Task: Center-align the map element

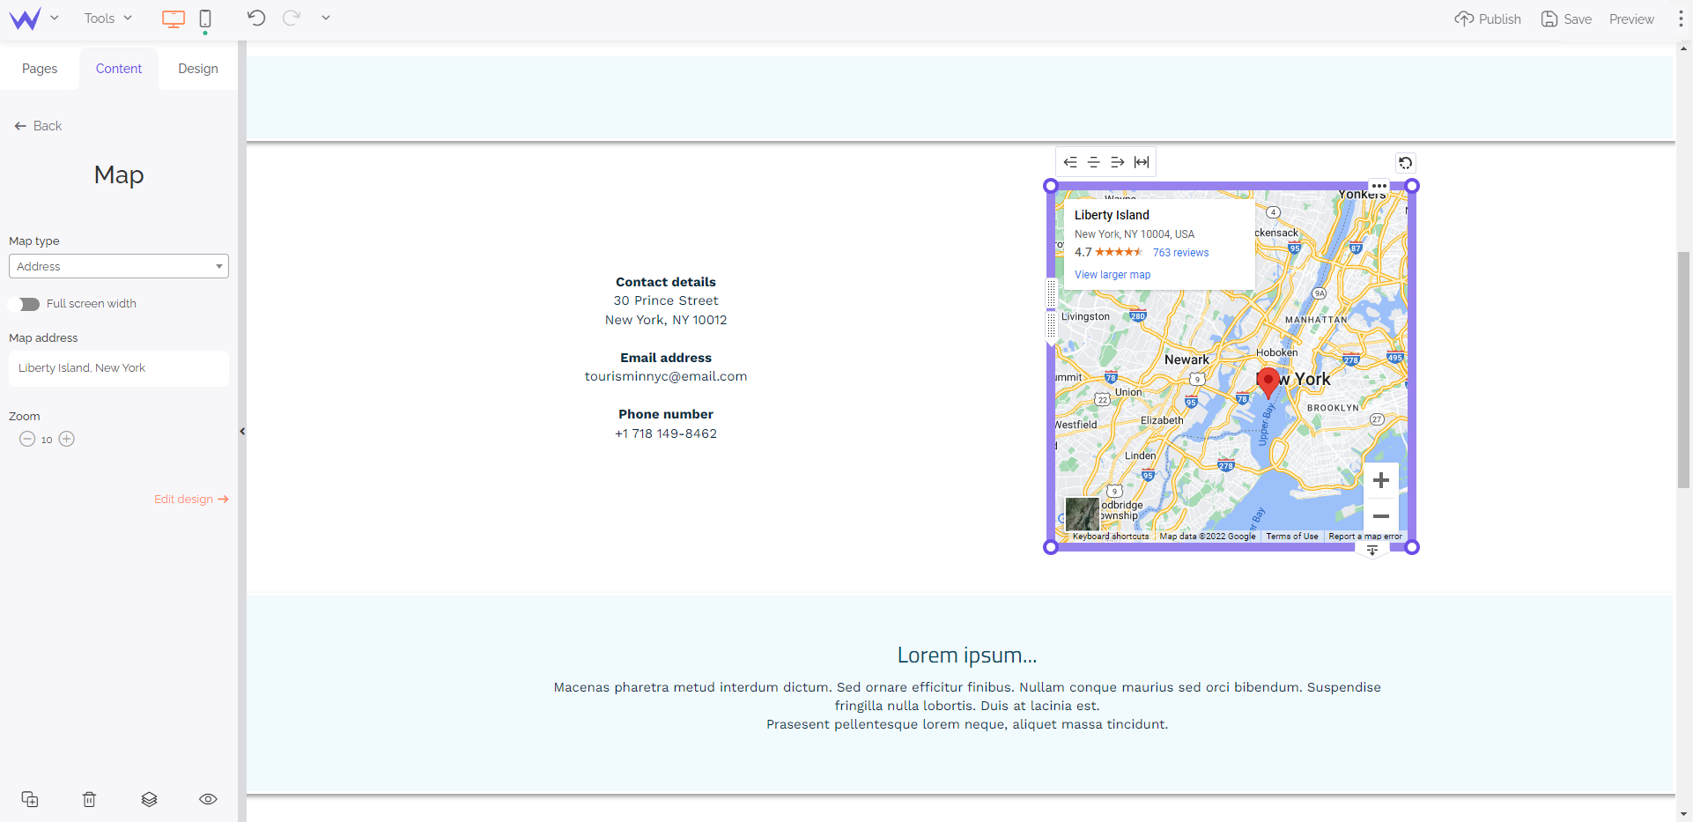Action: pos(1094,162)
